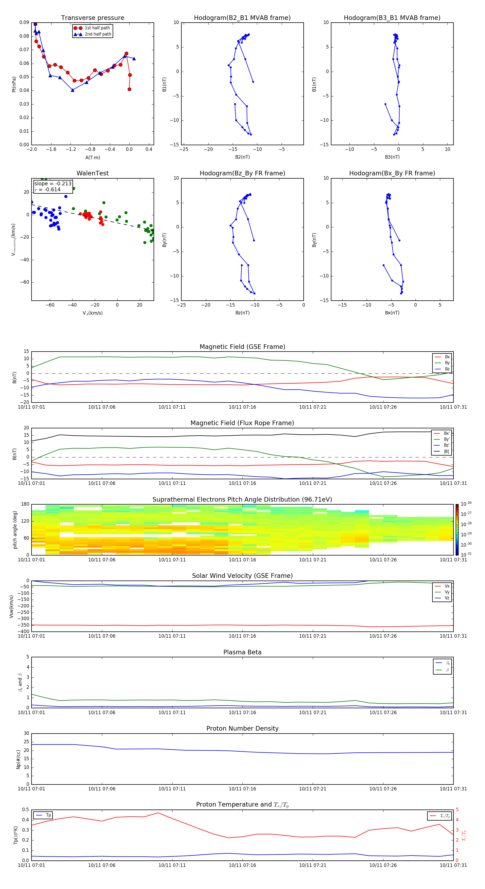
Task: Click the "Transverse pressure" plot title
Action: coord(92,18)
